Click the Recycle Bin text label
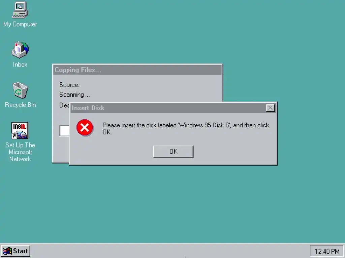 point(20,105)
